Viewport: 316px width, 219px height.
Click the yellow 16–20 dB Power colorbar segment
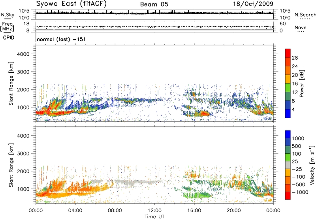[288, 79]
